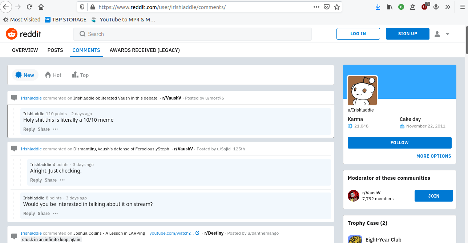This screenshot has width=468, height=243.
Task: Focus the Reddit search field
Action: 193,34
